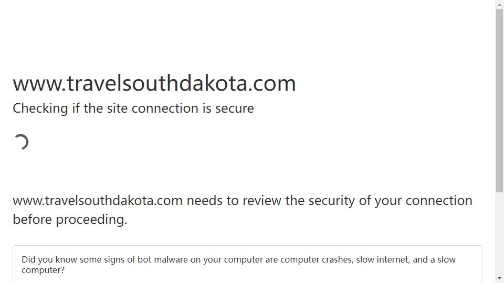The image size is (504, 283).
Task: Click the words "before proceeding."
Action: [x=70, y=220]
